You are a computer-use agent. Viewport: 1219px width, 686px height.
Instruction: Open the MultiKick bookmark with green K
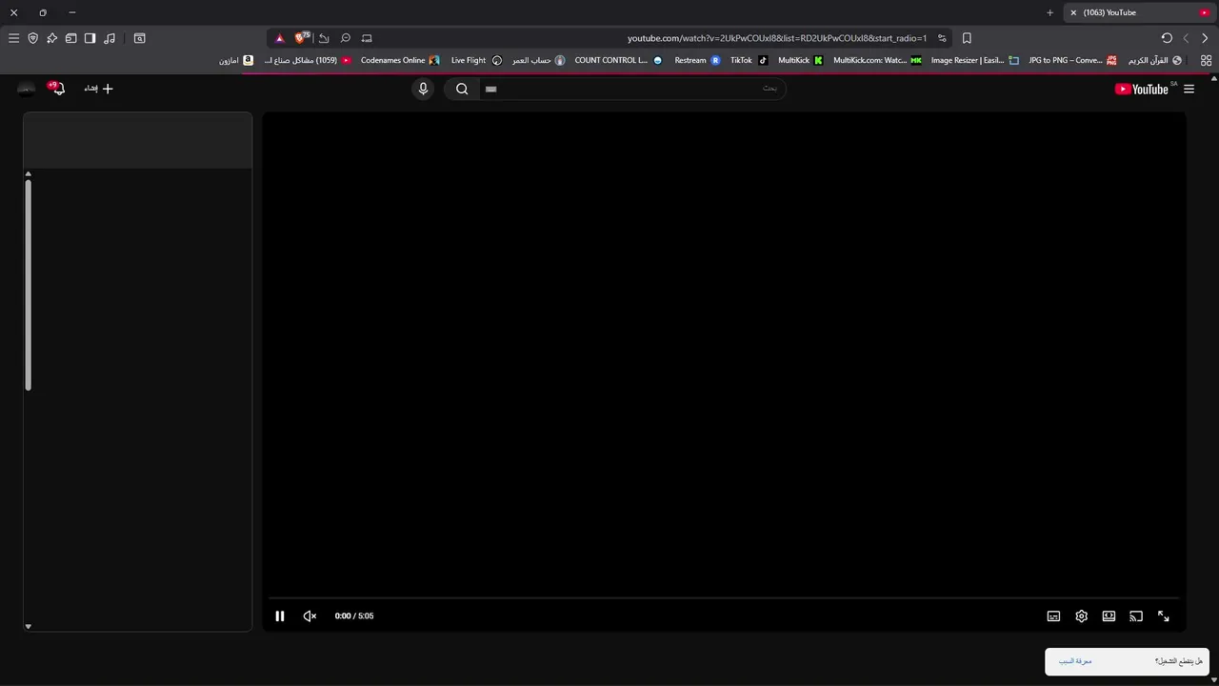click(x=800, y=60)
